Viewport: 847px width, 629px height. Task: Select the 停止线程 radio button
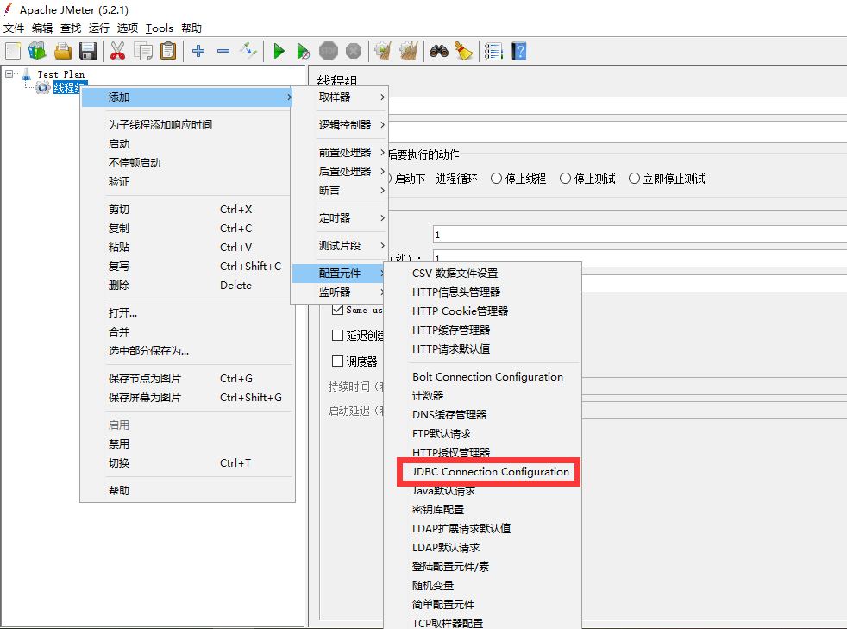496,179
